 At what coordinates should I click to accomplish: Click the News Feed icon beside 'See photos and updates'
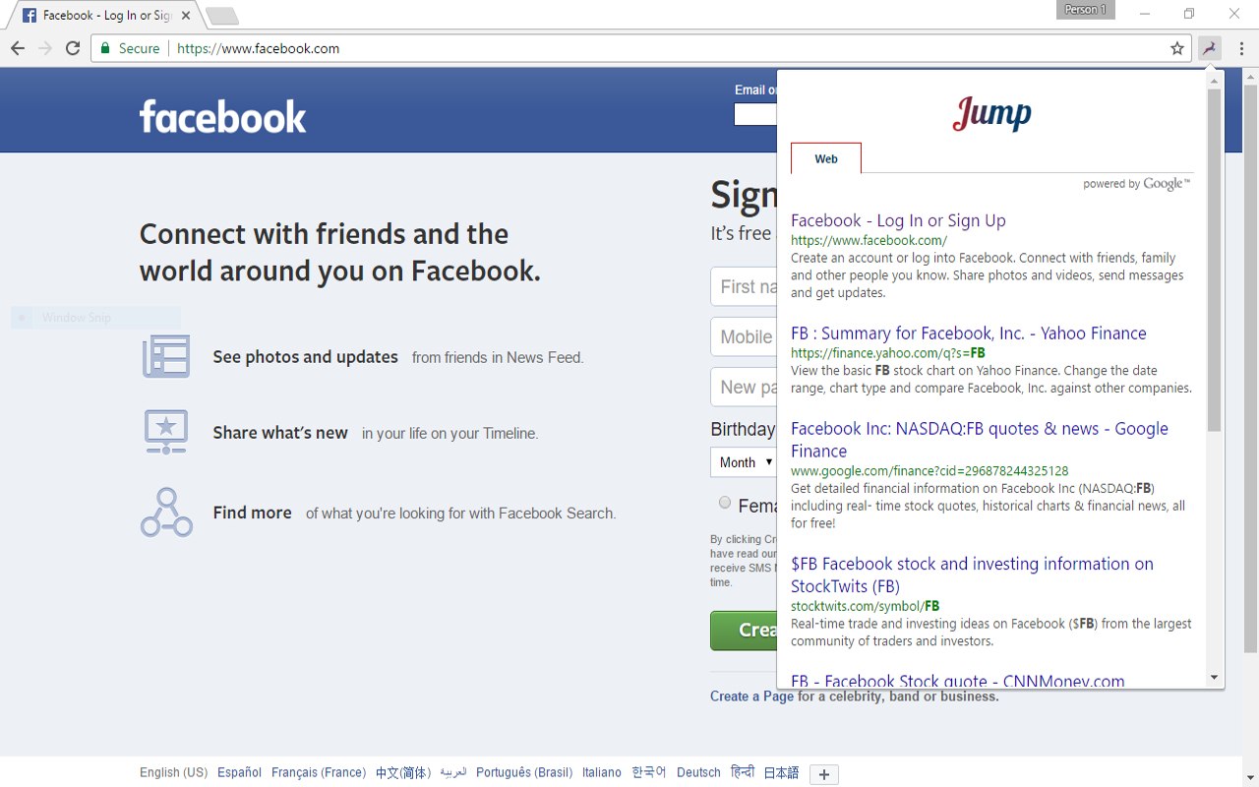click(165, 356)
